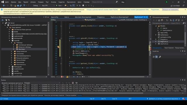This screenshot has width=187, height=105.
Task: Open the Reg project scope dropdown
Action: coord(67,20)
